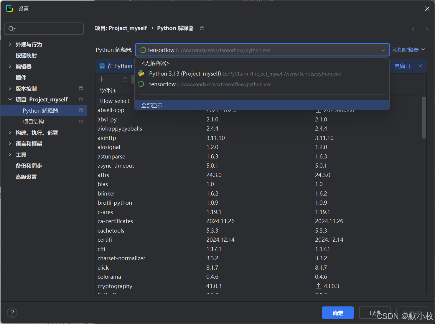Select the cryptography package row
435x324 pixels.
(259, 286)
